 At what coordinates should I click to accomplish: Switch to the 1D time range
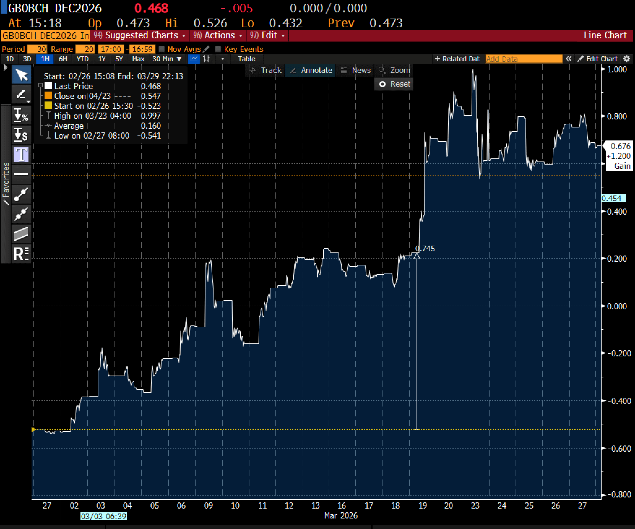10,59
